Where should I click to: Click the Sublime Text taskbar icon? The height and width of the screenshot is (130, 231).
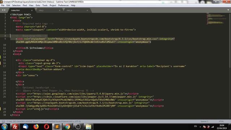pos(57,127)
